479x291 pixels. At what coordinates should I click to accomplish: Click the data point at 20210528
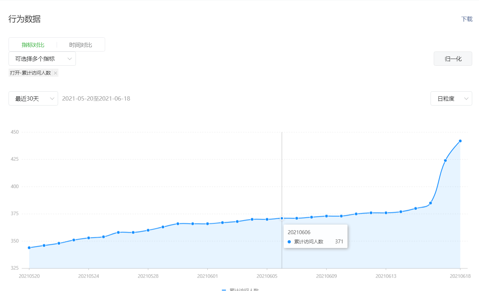point(148,230)
